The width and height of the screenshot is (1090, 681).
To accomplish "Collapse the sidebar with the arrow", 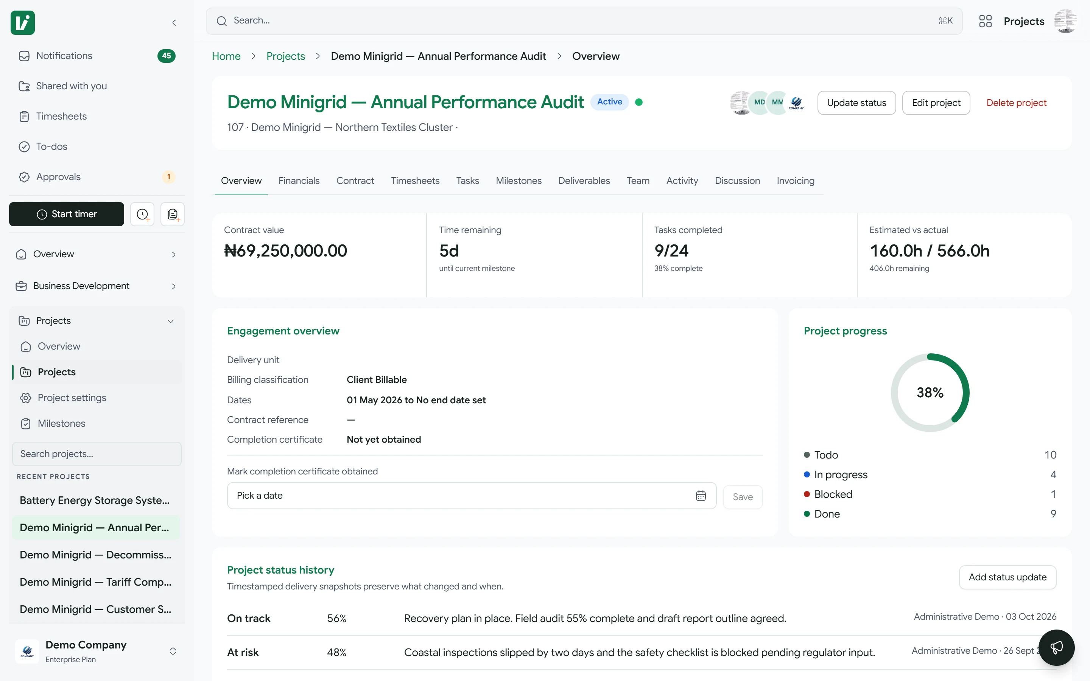I will coord(174,23).
